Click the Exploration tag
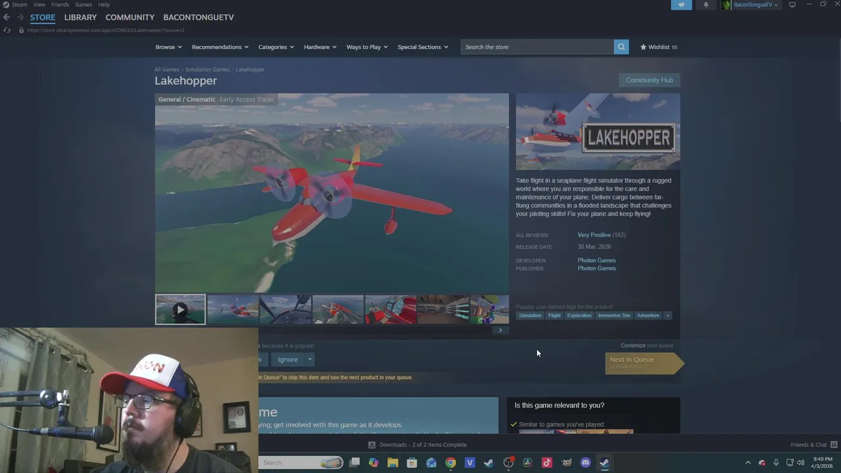841x473 pixels. pyautogui.click(x=579, y=315)
